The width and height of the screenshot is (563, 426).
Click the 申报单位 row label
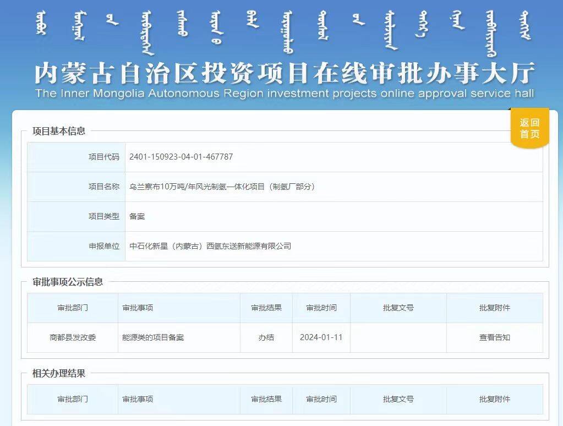tap(103, 246)
